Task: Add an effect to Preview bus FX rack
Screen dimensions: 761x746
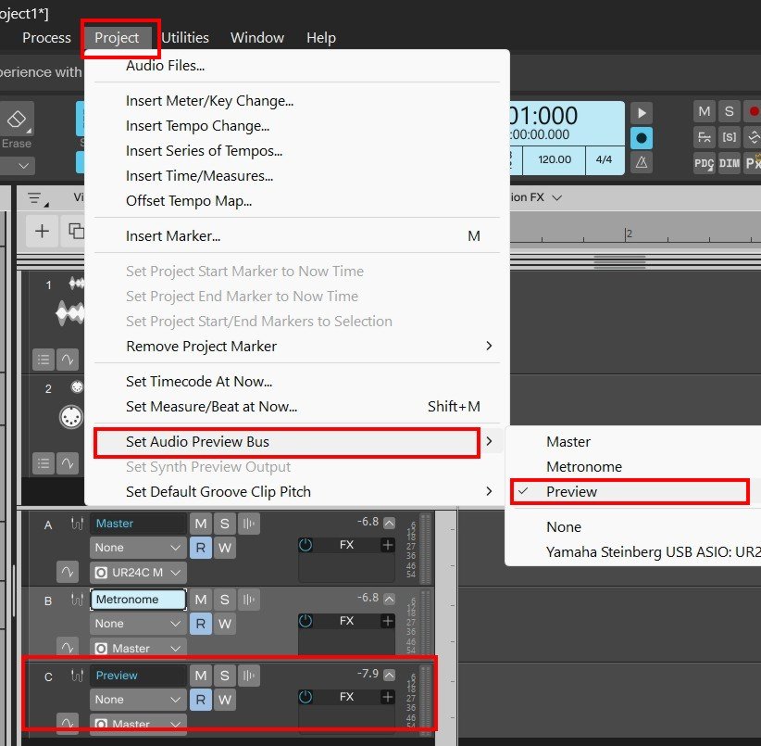Action: [387, 697]
